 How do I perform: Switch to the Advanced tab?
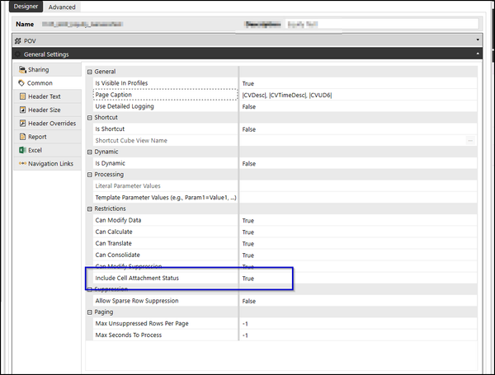coord(60,7)
